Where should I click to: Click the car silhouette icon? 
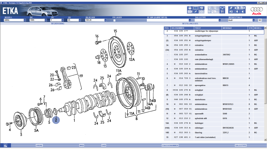tap(201, 12)
